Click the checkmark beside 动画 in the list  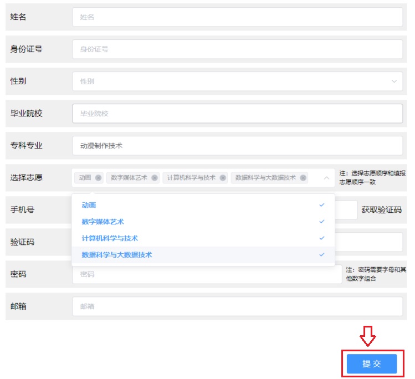[321, 205]
